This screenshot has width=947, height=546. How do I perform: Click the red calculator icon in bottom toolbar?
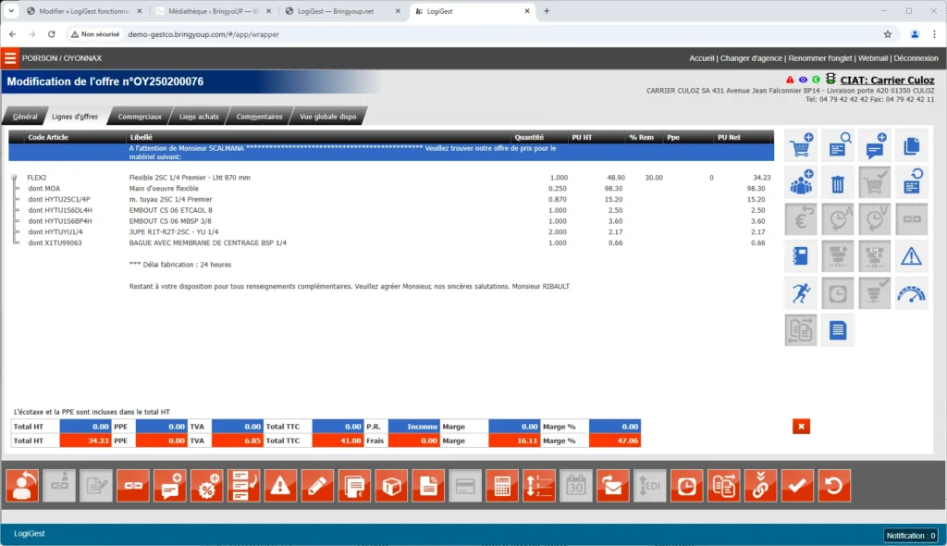coord(502,486)
